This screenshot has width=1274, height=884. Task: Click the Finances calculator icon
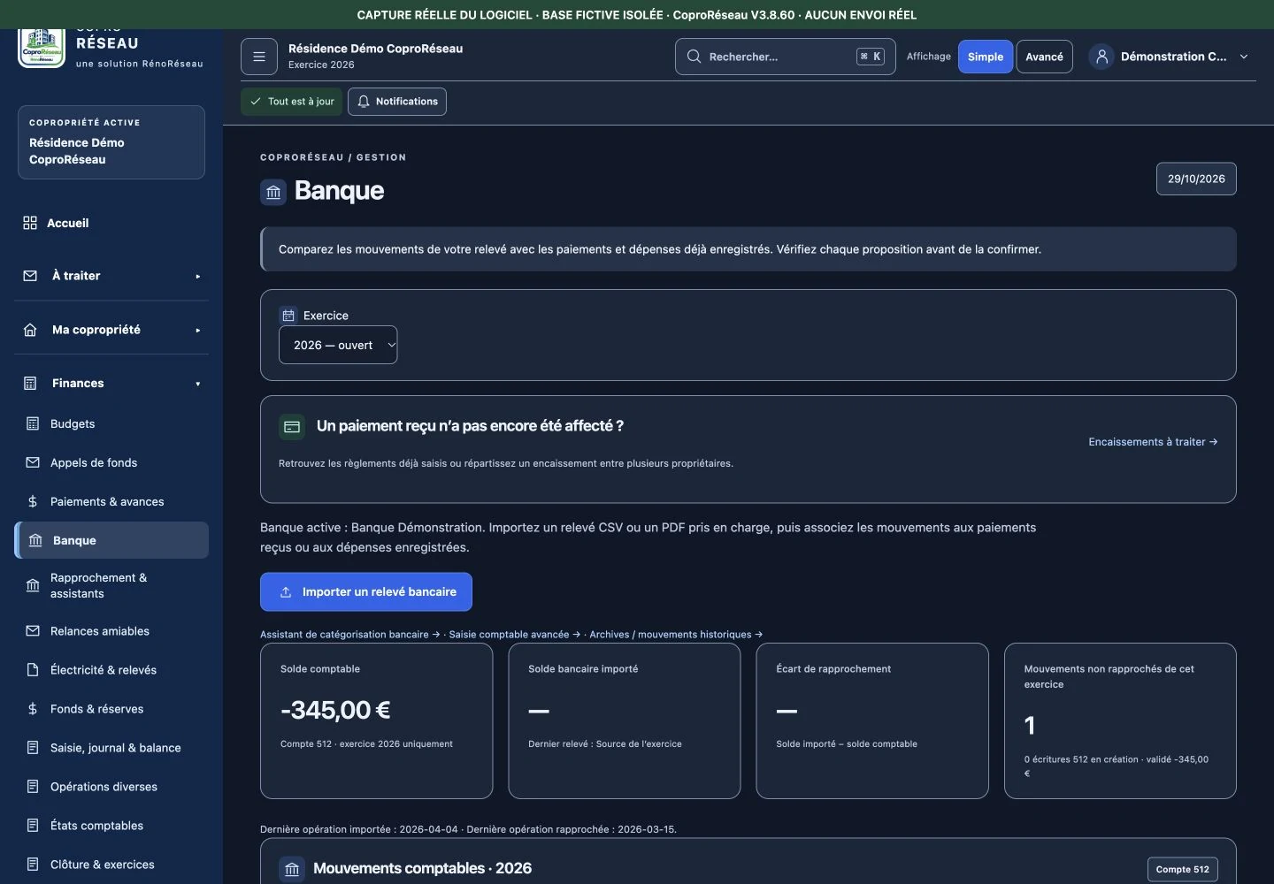(30, 384)
